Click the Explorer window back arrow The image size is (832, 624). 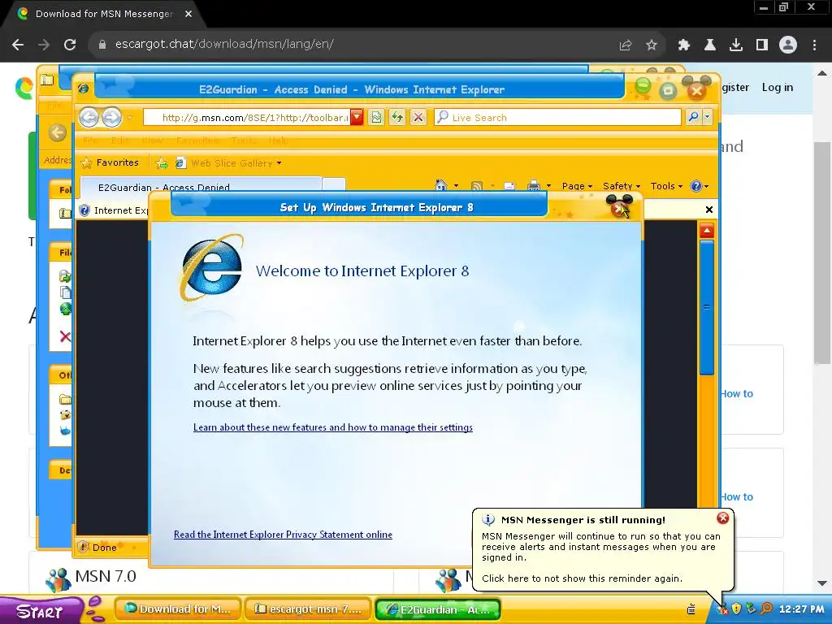click(58, 132)
